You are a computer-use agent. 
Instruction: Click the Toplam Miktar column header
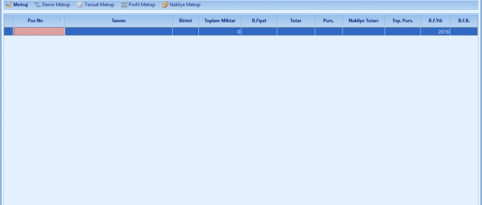tap(219, 20)
